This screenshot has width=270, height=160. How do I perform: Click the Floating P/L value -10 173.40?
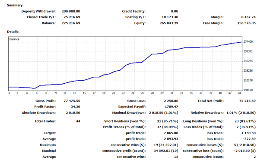pyautogui.click(x=169, y=17)
